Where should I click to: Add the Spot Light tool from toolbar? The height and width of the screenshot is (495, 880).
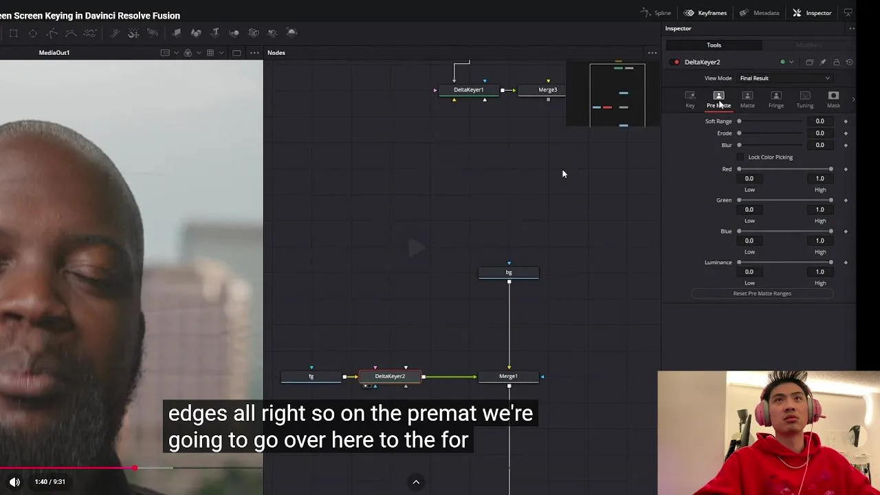[273, 32]
